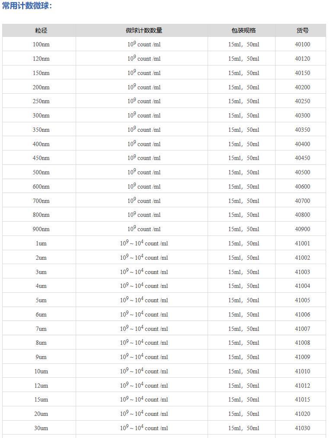Click the 粒径 column header
Image resolution: width=330 pixels, height=438 pixels.
41,30
